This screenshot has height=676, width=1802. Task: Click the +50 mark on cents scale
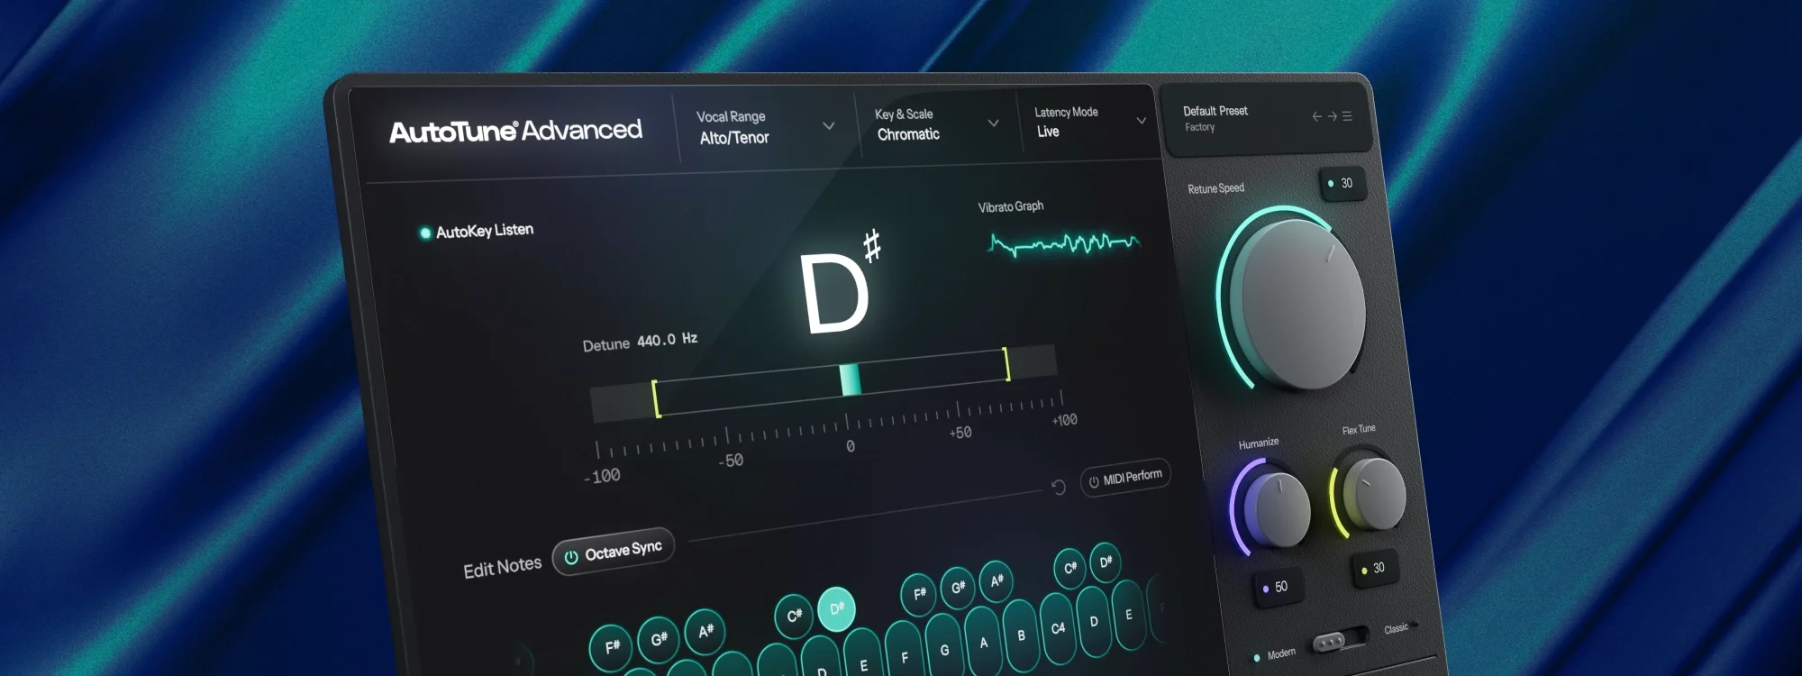[960, 434]
